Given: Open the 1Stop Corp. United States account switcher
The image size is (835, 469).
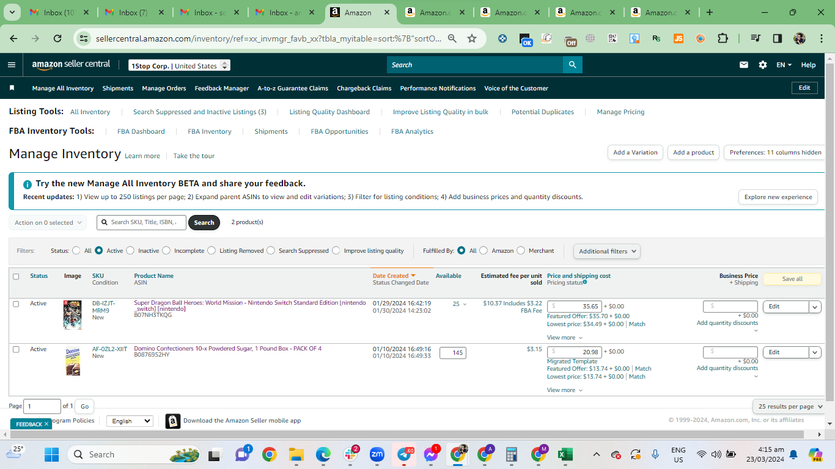Looking at the screenshot, I should point(179,65).
